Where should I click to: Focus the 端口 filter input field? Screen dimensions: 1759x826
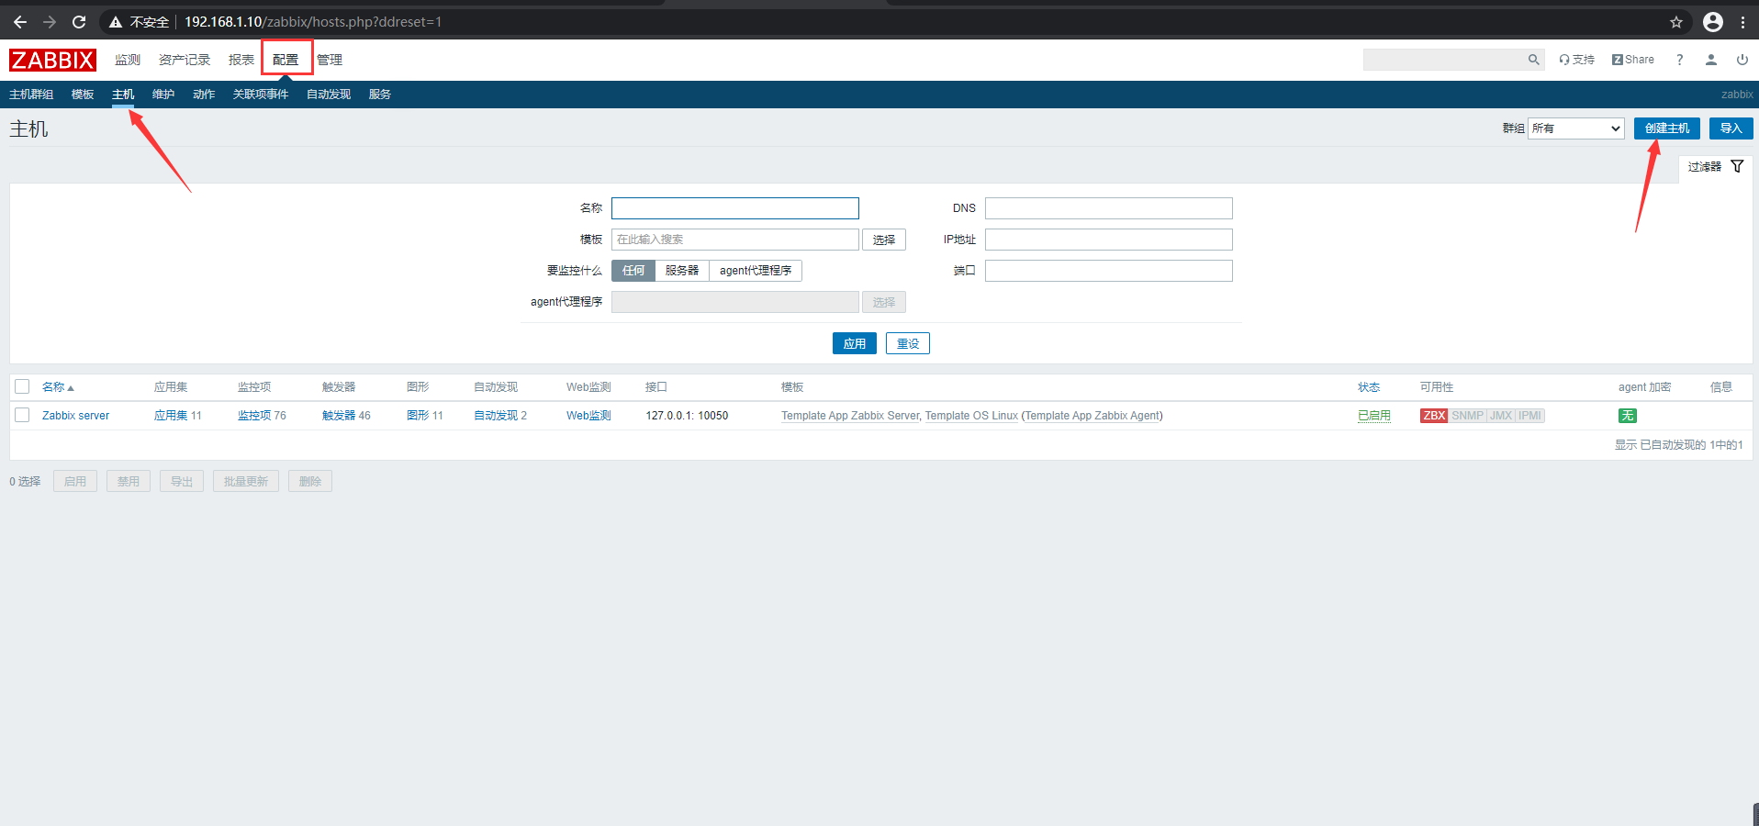1109,271
